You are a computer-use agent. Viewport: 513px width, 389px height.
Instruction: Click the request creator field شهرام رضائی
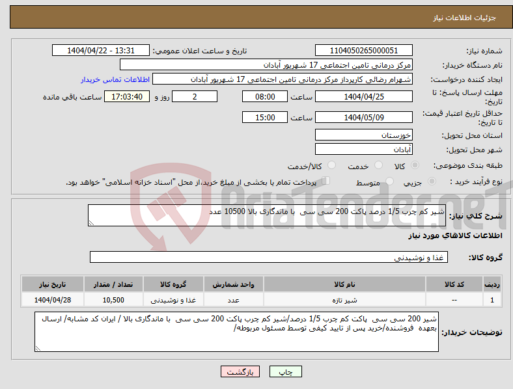point(283,79)
